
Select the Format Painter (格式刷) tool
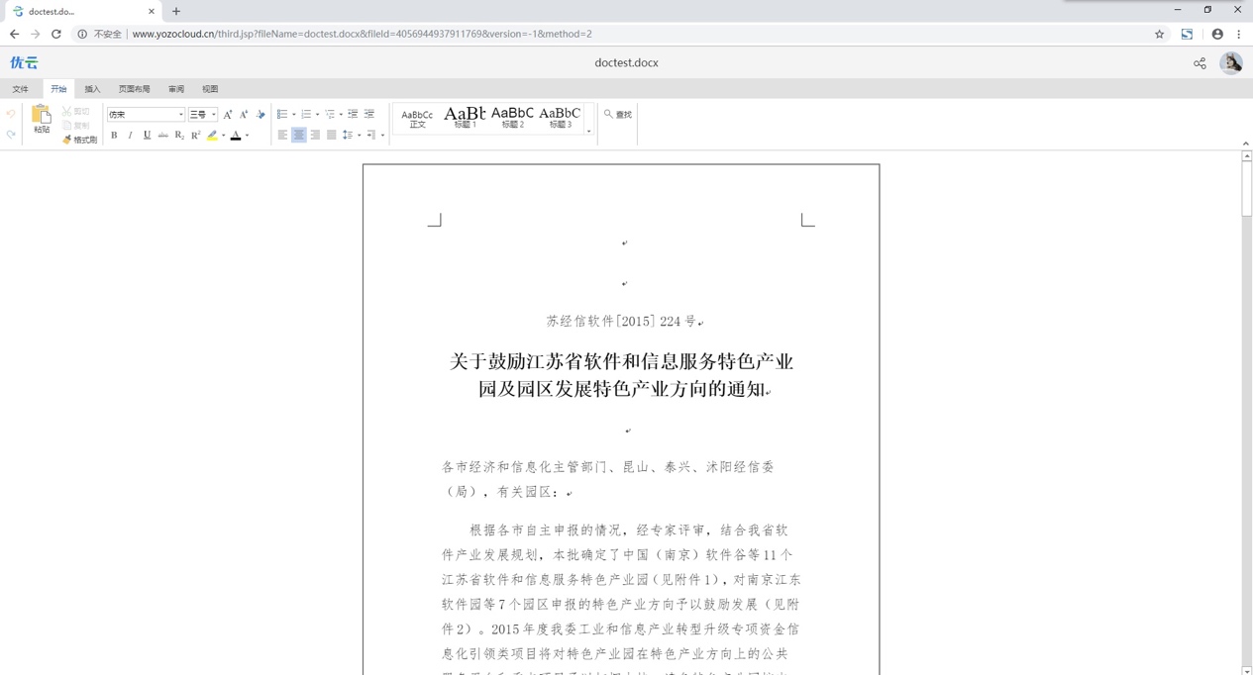(x=79, y=140)
